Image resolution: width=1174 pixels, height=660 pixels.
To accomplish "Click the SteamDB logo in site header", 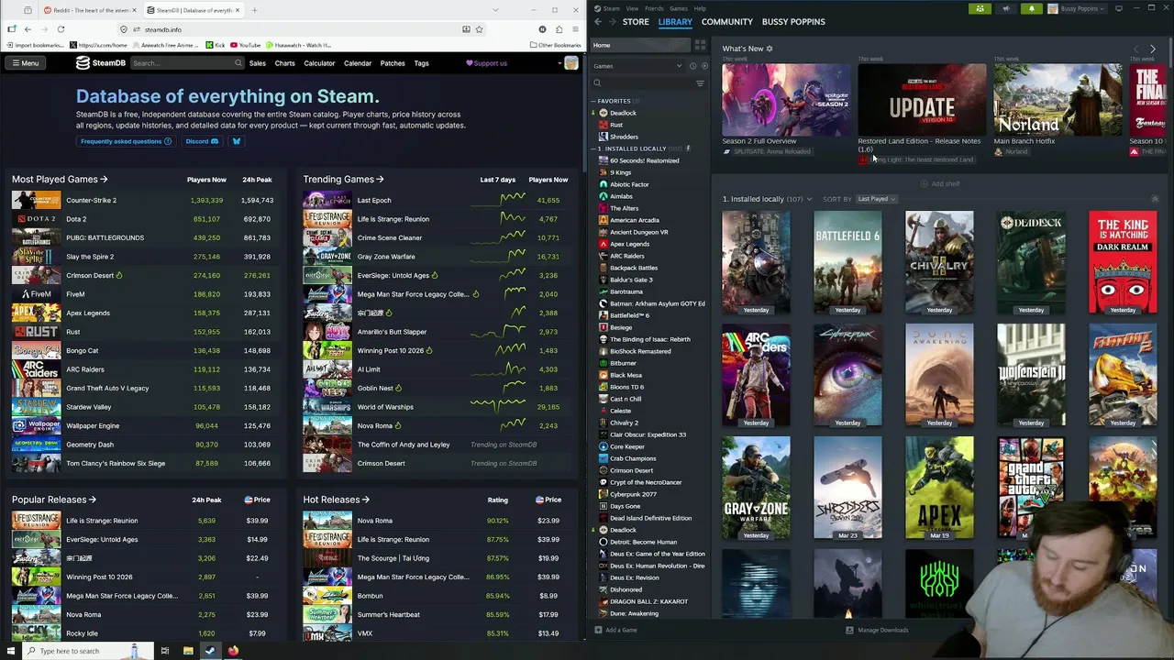I will (x=100, y=63).
